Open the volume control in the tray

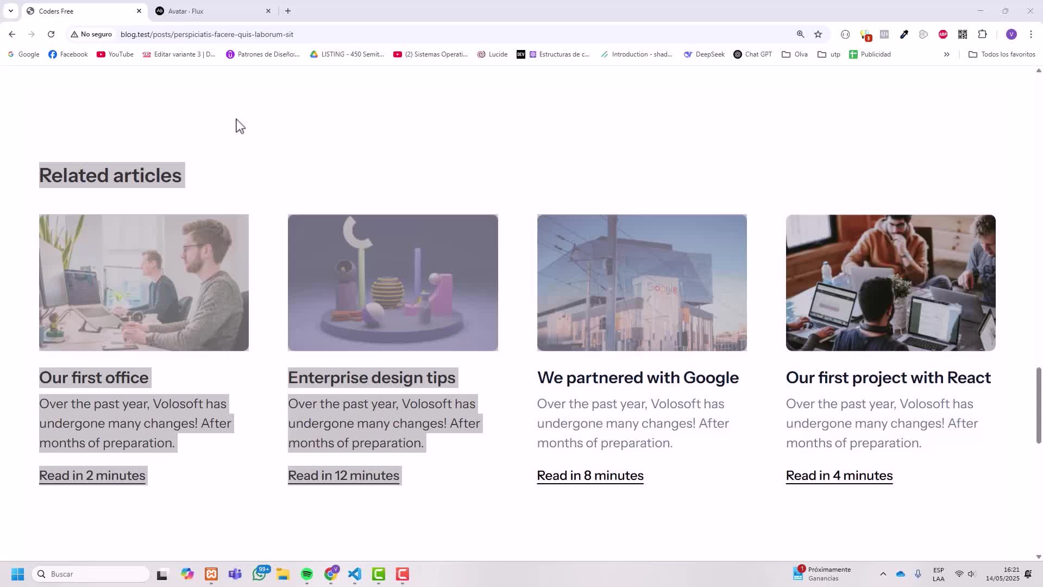point(971,574)
